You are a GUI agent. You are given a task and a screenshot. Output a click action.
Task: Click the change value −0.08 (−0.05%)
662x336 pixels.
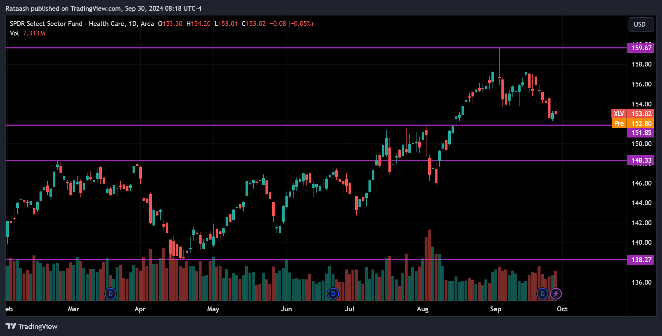(x=291, y=24)
